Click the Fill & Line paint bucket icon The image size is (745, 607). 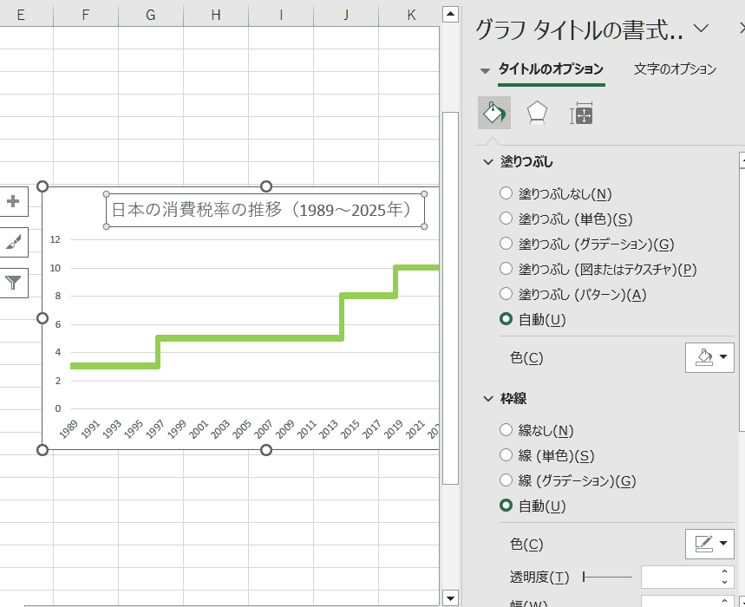(x=494, y=114)
